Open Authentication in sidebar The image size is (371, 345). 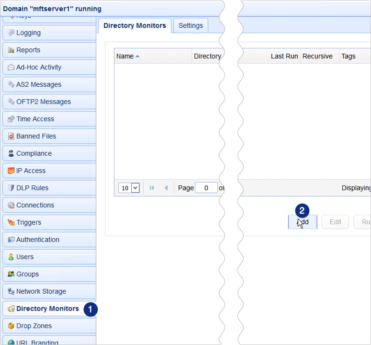coord(49,240)
